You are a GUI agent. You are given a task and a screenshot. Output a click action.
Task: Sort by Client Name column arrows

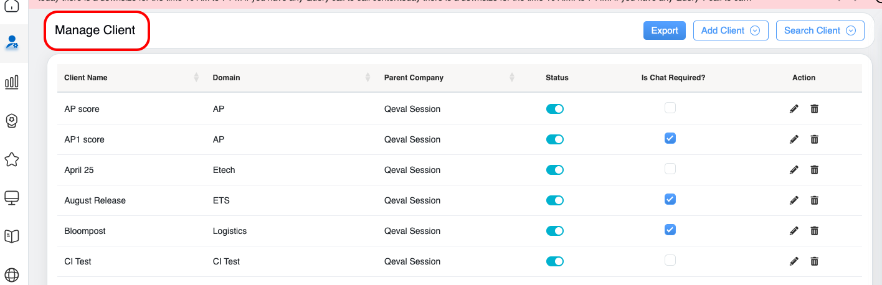pos(196,78)
